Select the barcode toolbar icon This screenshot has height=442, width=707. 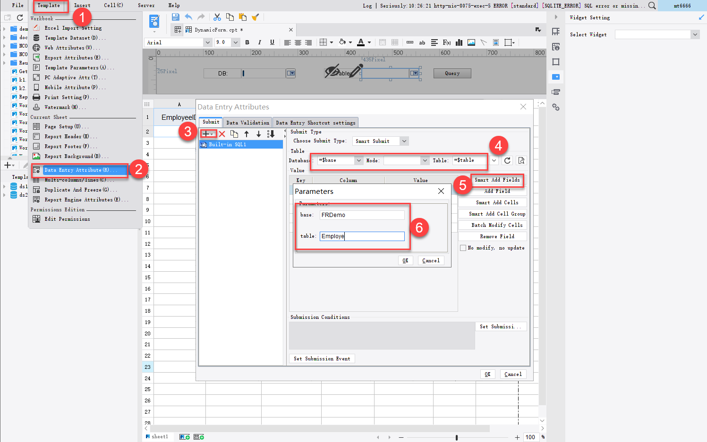[410, 42]
